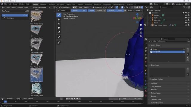Adjust the Strength slider
Image resolution: width=191 pixels, height=107 pixels.
click(x=115, y=11)
